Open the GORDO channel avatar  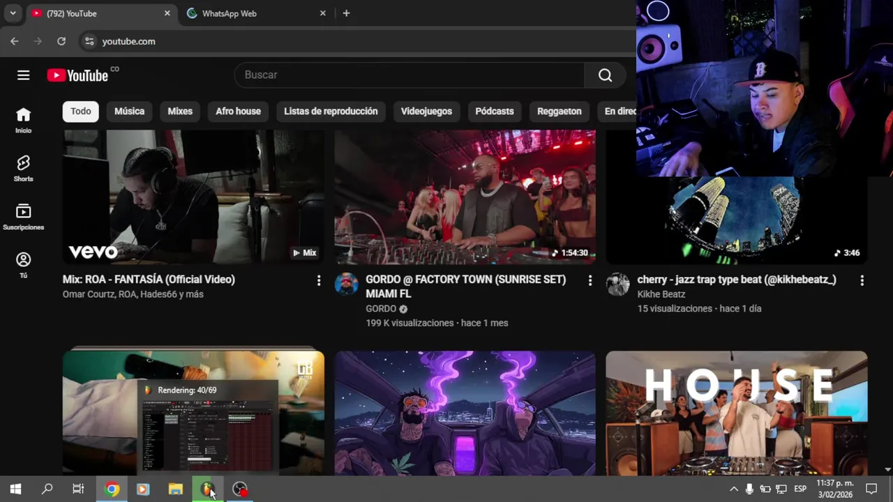pos(346,284)
